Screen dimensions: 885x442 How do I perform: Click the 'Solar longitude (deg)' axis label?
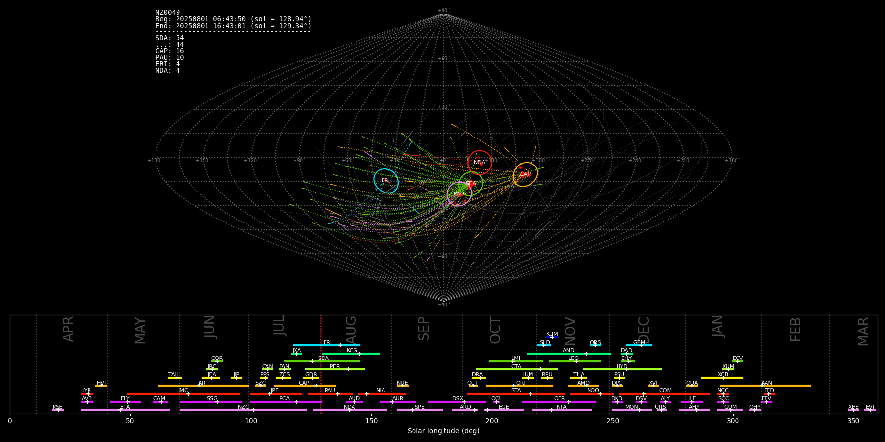(443, 431)
